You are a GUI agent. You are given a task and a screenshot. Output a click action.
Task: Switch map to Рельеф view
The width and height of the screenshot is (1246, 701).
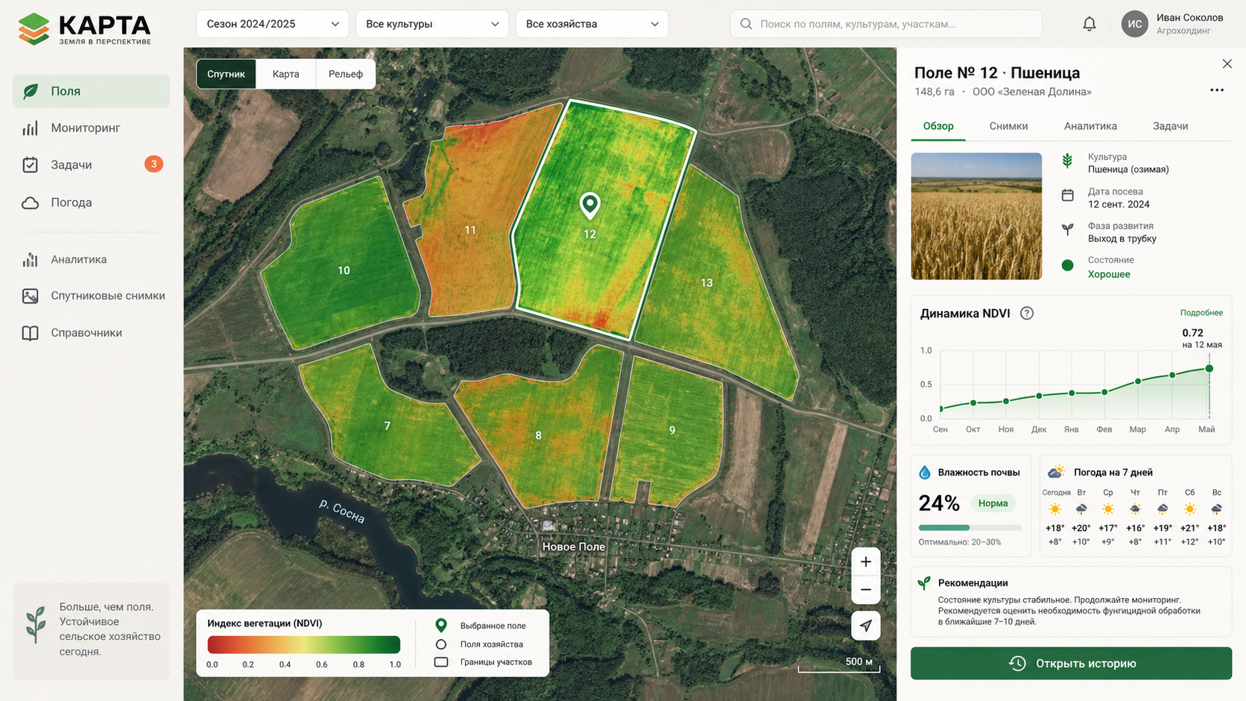pyautogui.click(x=346, y=74)
